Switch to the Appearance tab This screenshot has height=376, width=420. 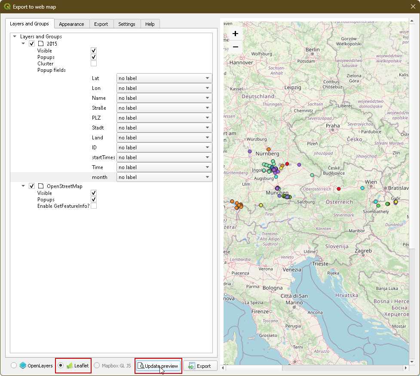tap(71, 24)
